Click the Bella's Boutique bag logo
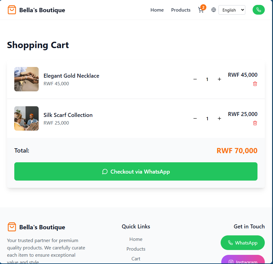The width and height of the screenshot is (273, 264). (12, 9)
